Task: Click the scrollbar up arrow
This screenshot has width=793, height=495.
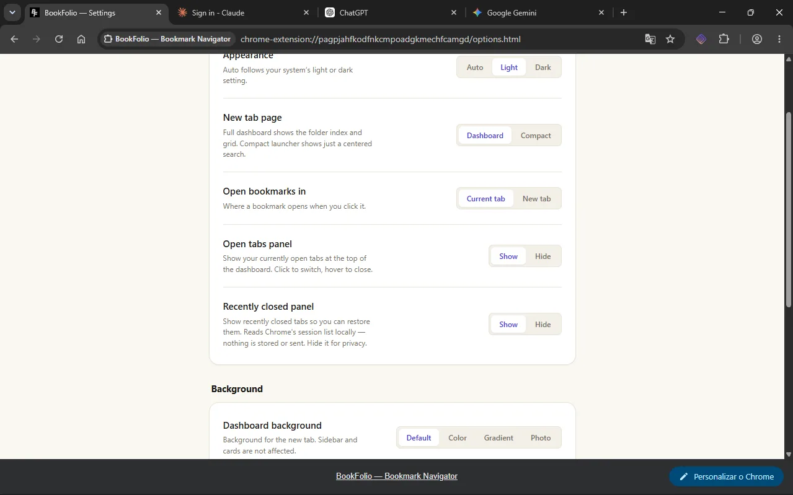Action: (789, 59)
